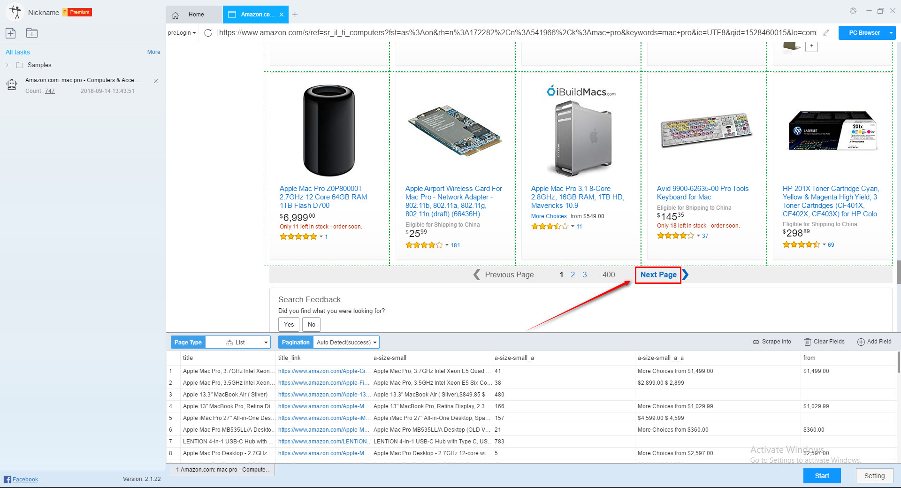Click the Count 747 link
This screenshot has height=488, width=901.
pyautogui.click(x=50, y=91)
